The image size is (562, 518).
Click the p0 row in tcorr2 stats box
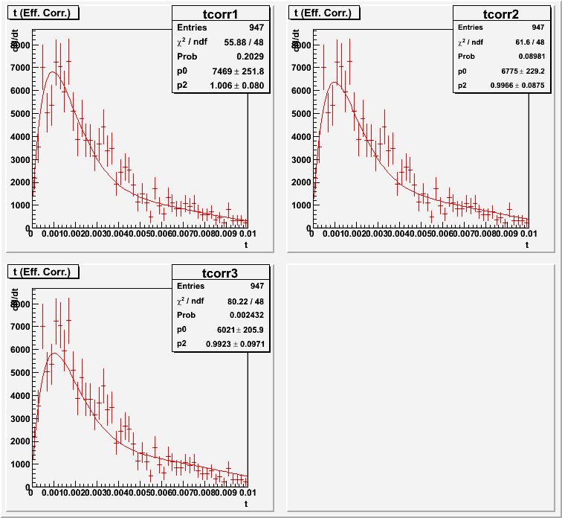click(500, 71)
